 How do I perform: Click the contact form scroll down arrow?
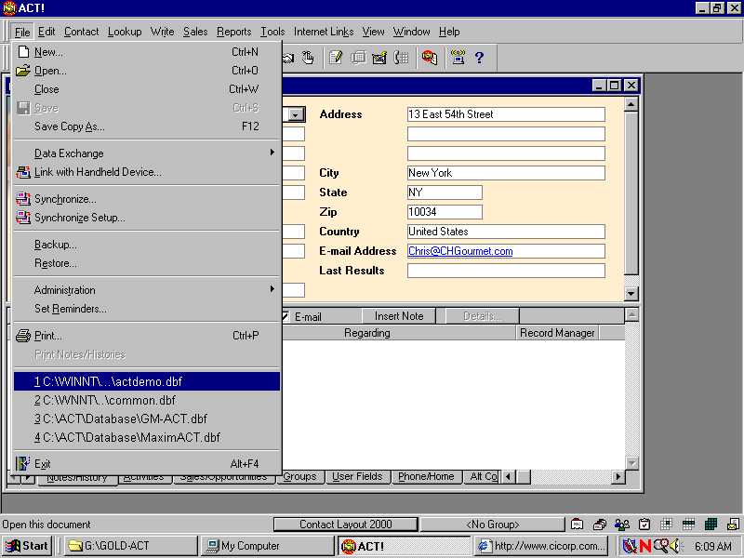(631, 294)
